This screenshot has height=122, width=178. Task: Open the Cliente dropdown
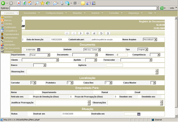[40, 60]
